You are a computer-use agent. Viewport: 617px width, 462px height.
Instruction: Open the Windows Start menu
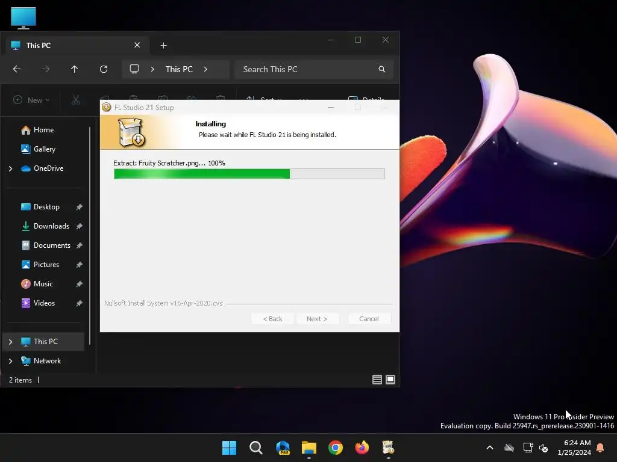[229, 448]
